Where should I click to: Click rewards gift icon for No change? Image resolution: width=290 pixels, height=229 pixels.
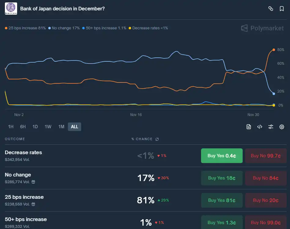point(33,182)
